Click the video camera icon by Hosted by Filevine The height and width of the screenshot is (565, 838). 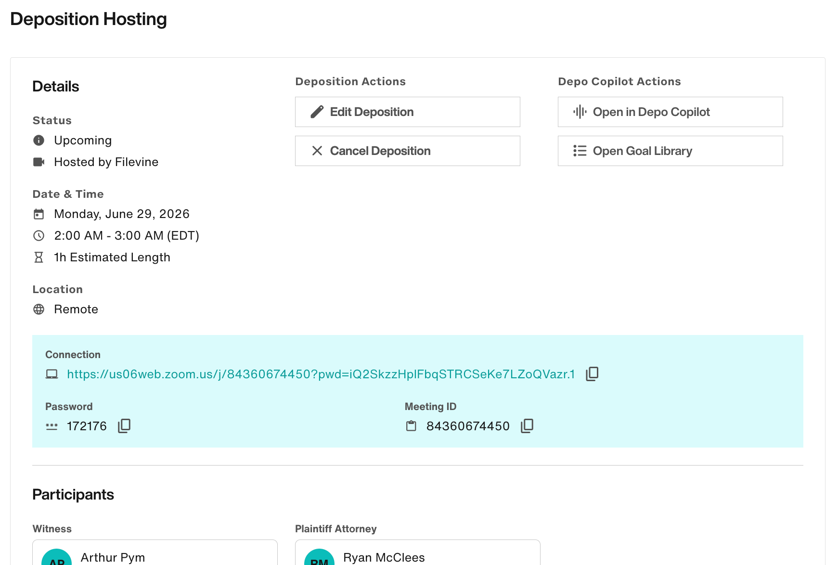coord(39,162)
